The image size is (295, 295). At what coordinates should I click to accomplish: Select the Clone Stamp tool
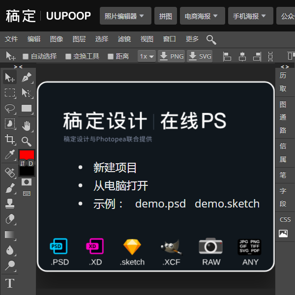pyautogui.click(x=10, y=204)
